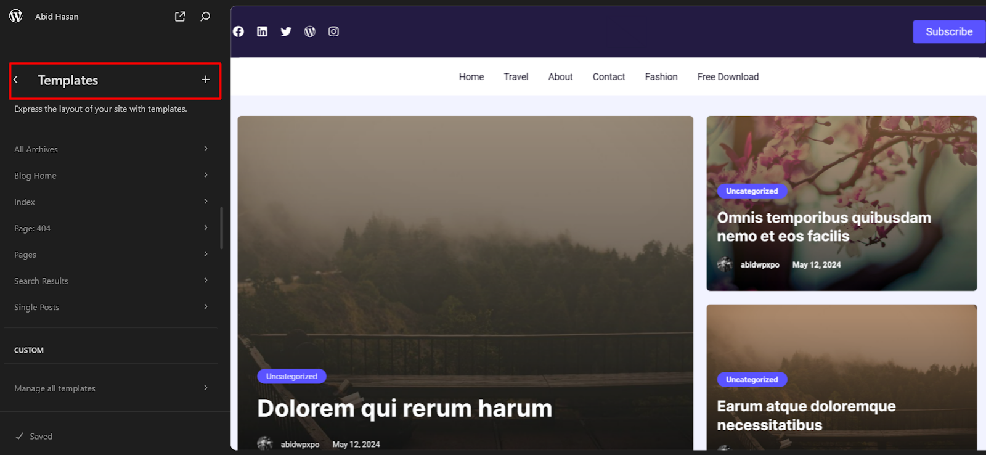Click the sidebar vertical scrollbar
This screenshot has width=986, height=455.
221,228
